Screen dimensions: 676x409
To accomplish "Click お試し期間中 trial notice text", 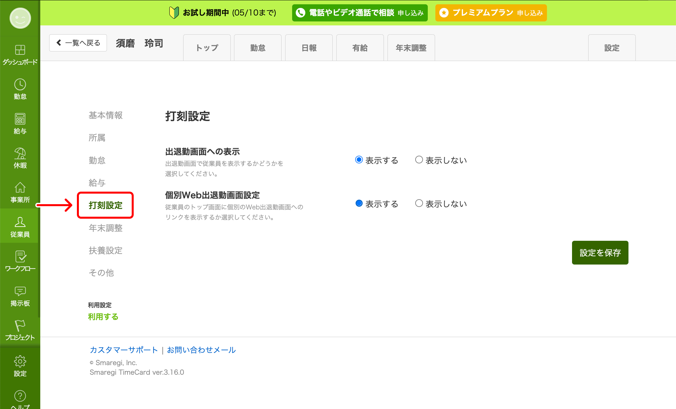I will click(230, 13).
